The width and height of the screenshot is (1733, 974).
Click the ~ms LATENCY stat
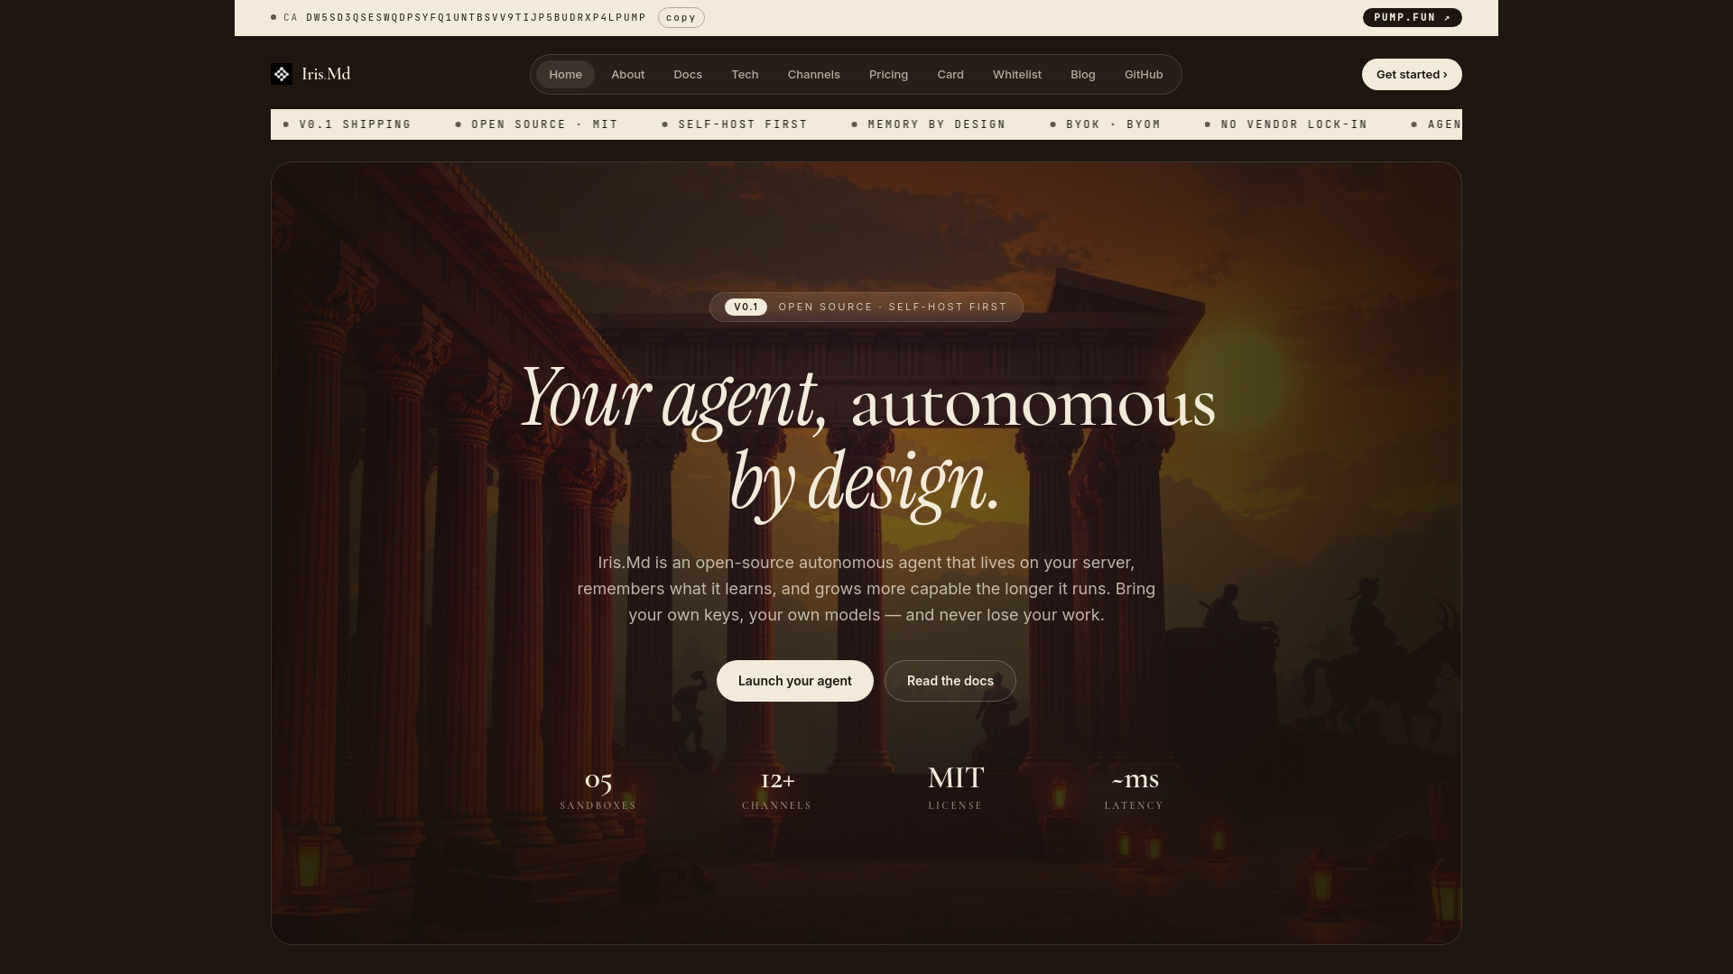coord(1134,789)
